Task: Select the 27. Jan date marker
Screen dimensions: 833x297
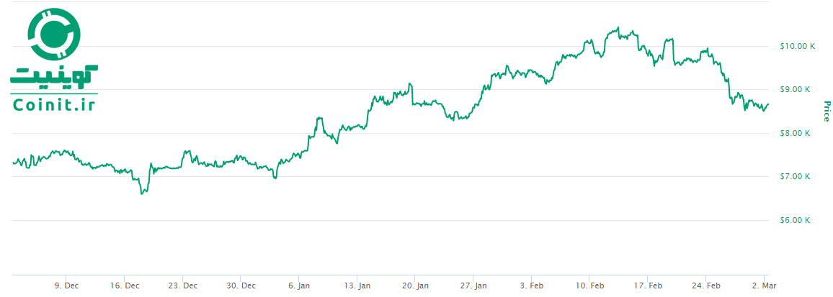Action: tap(473, 285)
